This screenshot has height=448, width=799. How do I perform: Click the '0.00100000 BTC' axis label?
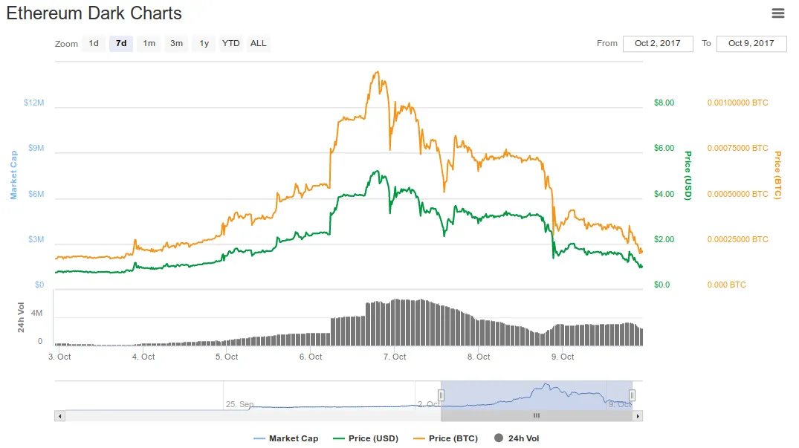737,103
